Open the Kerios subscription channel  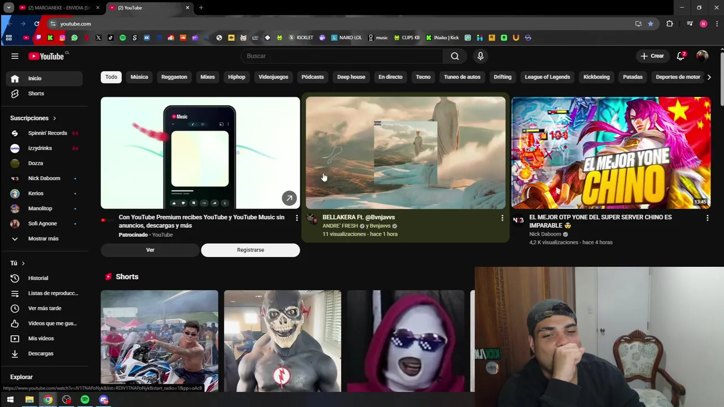click(x=44, y=193)
